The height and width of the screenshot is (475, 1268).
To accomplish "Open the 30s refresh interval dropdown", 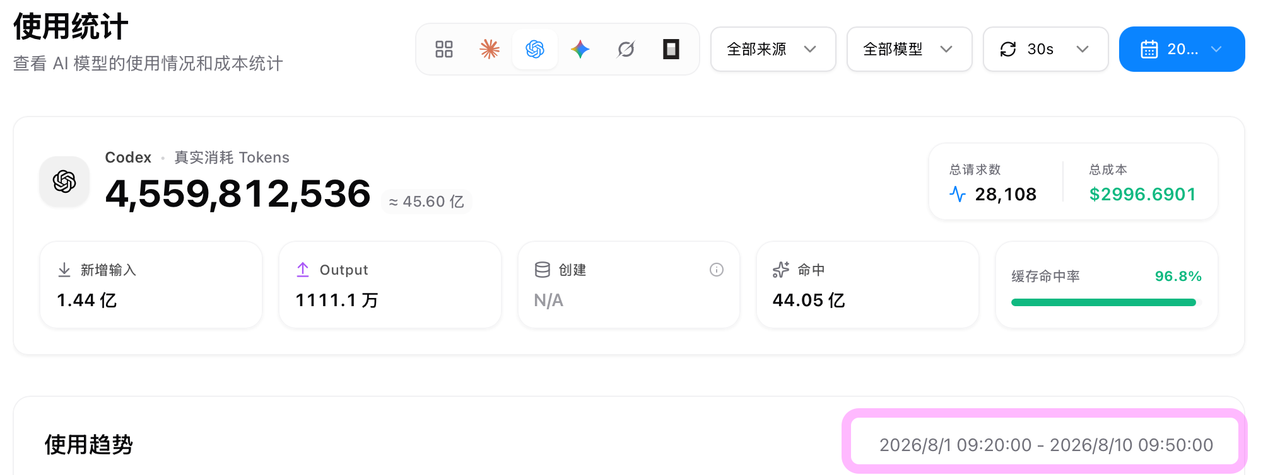I will tap(1046, 49).
